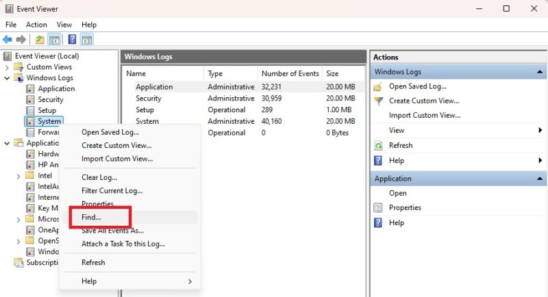Click the Type column header
548x297 pixels.
click(231, 74)
